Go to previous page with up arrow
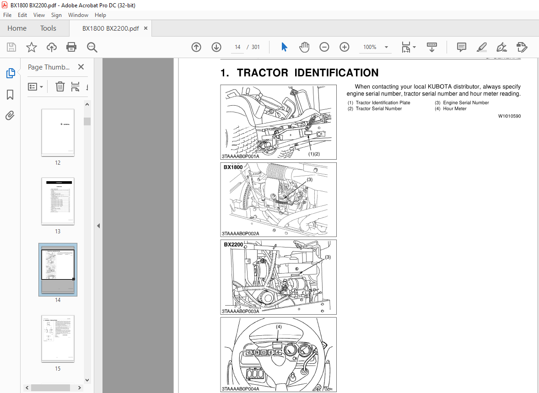Viewport: 539px width, 393px height. pyautogui.click(x=196, y=47)
